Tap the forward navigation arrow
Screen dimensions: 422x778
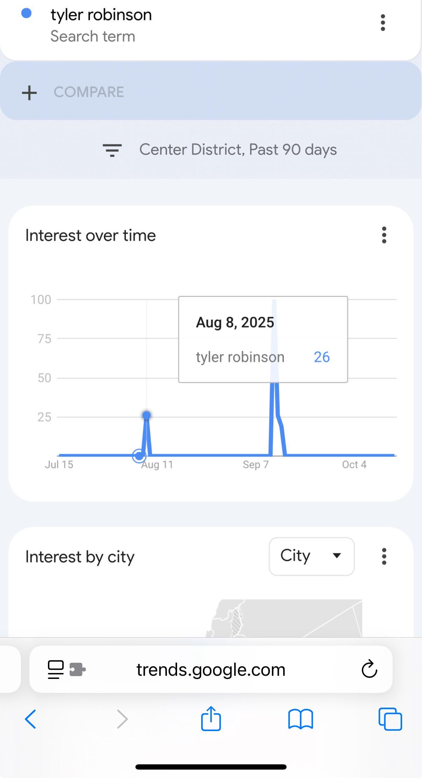pyautogui.click(x=122, y=719)
